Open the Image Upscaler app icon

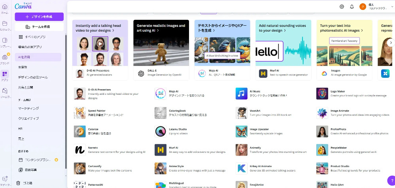tap(241, 132)
